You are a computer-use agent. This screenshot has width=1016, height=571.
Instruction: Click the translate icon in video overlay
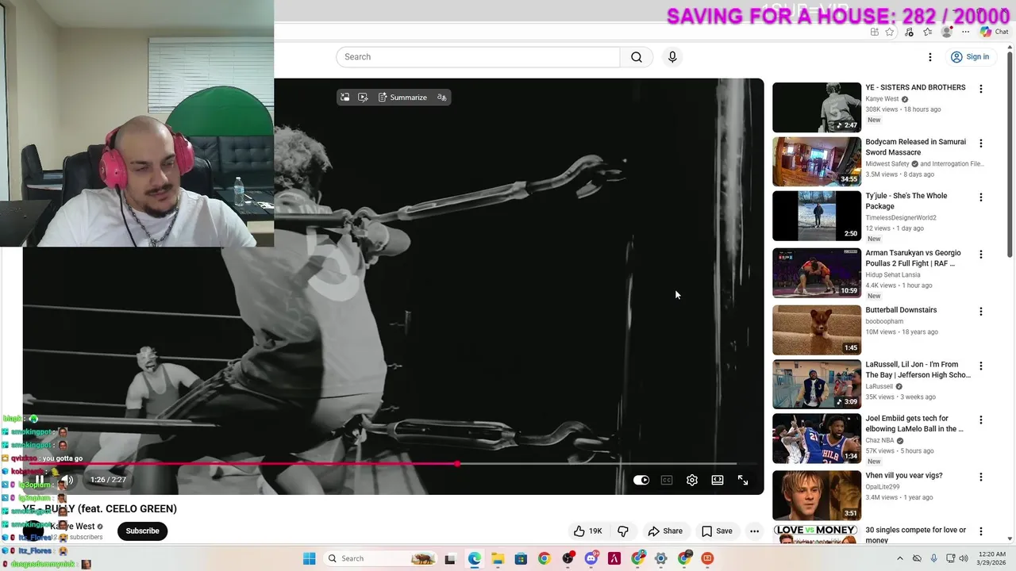coord(442,98)
